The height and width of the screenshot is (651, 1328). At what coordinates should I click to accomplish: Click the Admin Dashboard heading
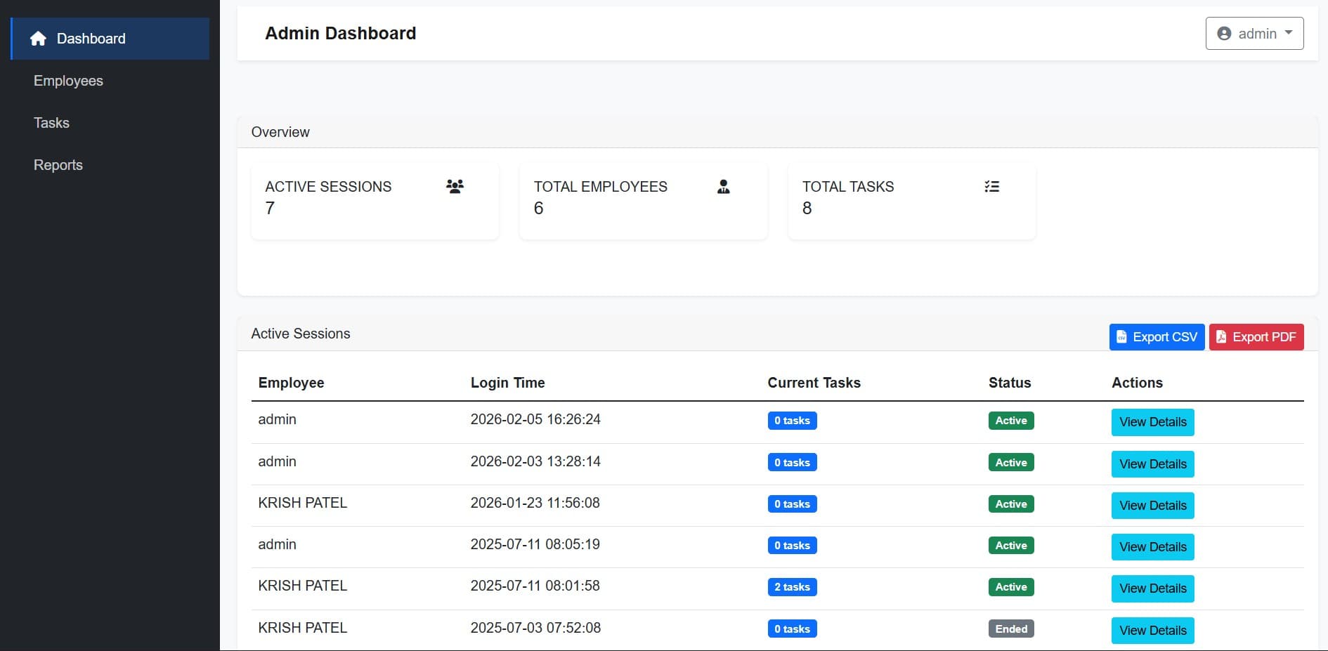coord(340,33)
